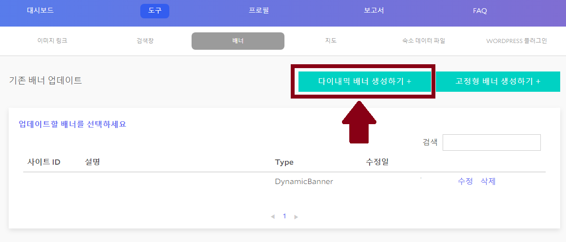Sort by the 수정일 column header

pos(377,162)
